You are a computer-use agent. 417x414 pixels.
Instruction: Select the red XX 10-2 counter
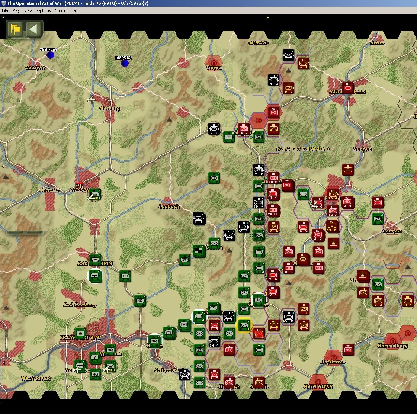click(x=333, y=227)
